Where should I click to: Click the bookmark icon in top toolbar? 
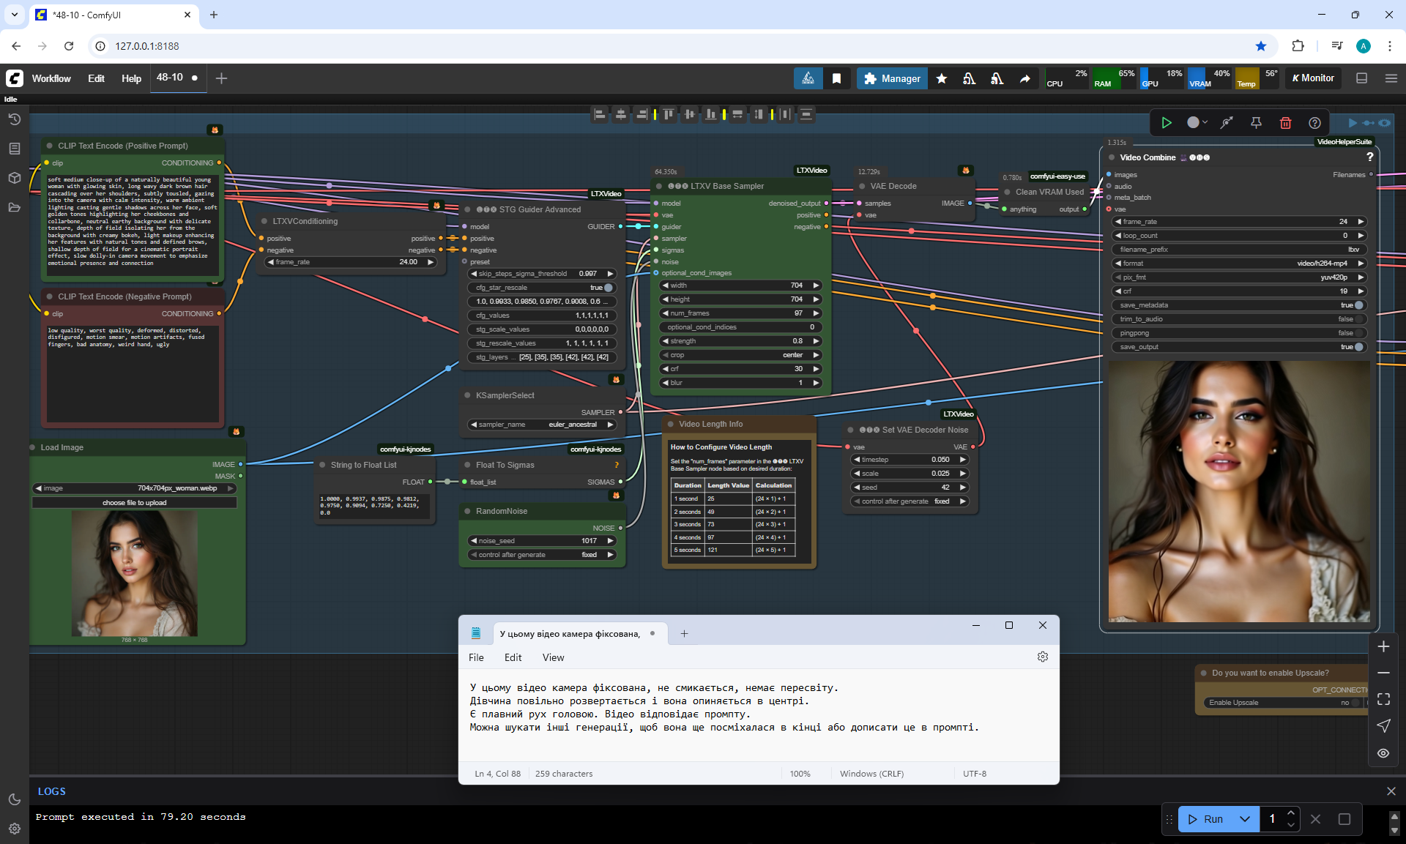[836, 78]
